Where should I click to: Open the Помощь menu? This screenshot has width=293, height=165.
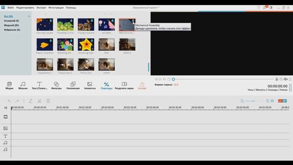(71, 8)
